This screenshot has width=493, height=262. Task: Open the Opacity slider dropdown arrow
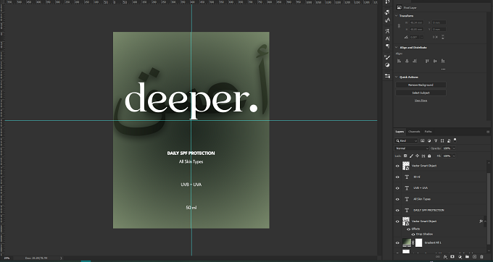click(x=454, y=148)
